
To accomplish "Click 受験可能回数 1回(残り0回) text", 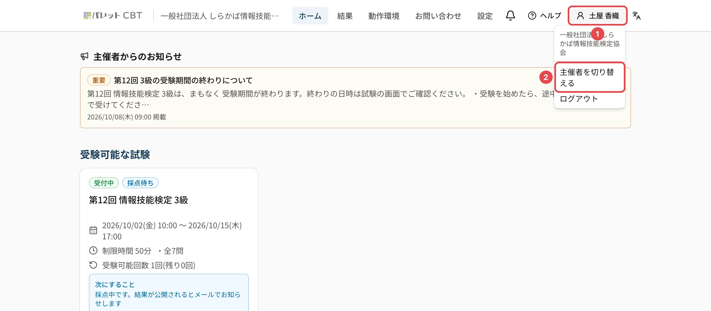I will pyautogui.click(x=149, y=265).
